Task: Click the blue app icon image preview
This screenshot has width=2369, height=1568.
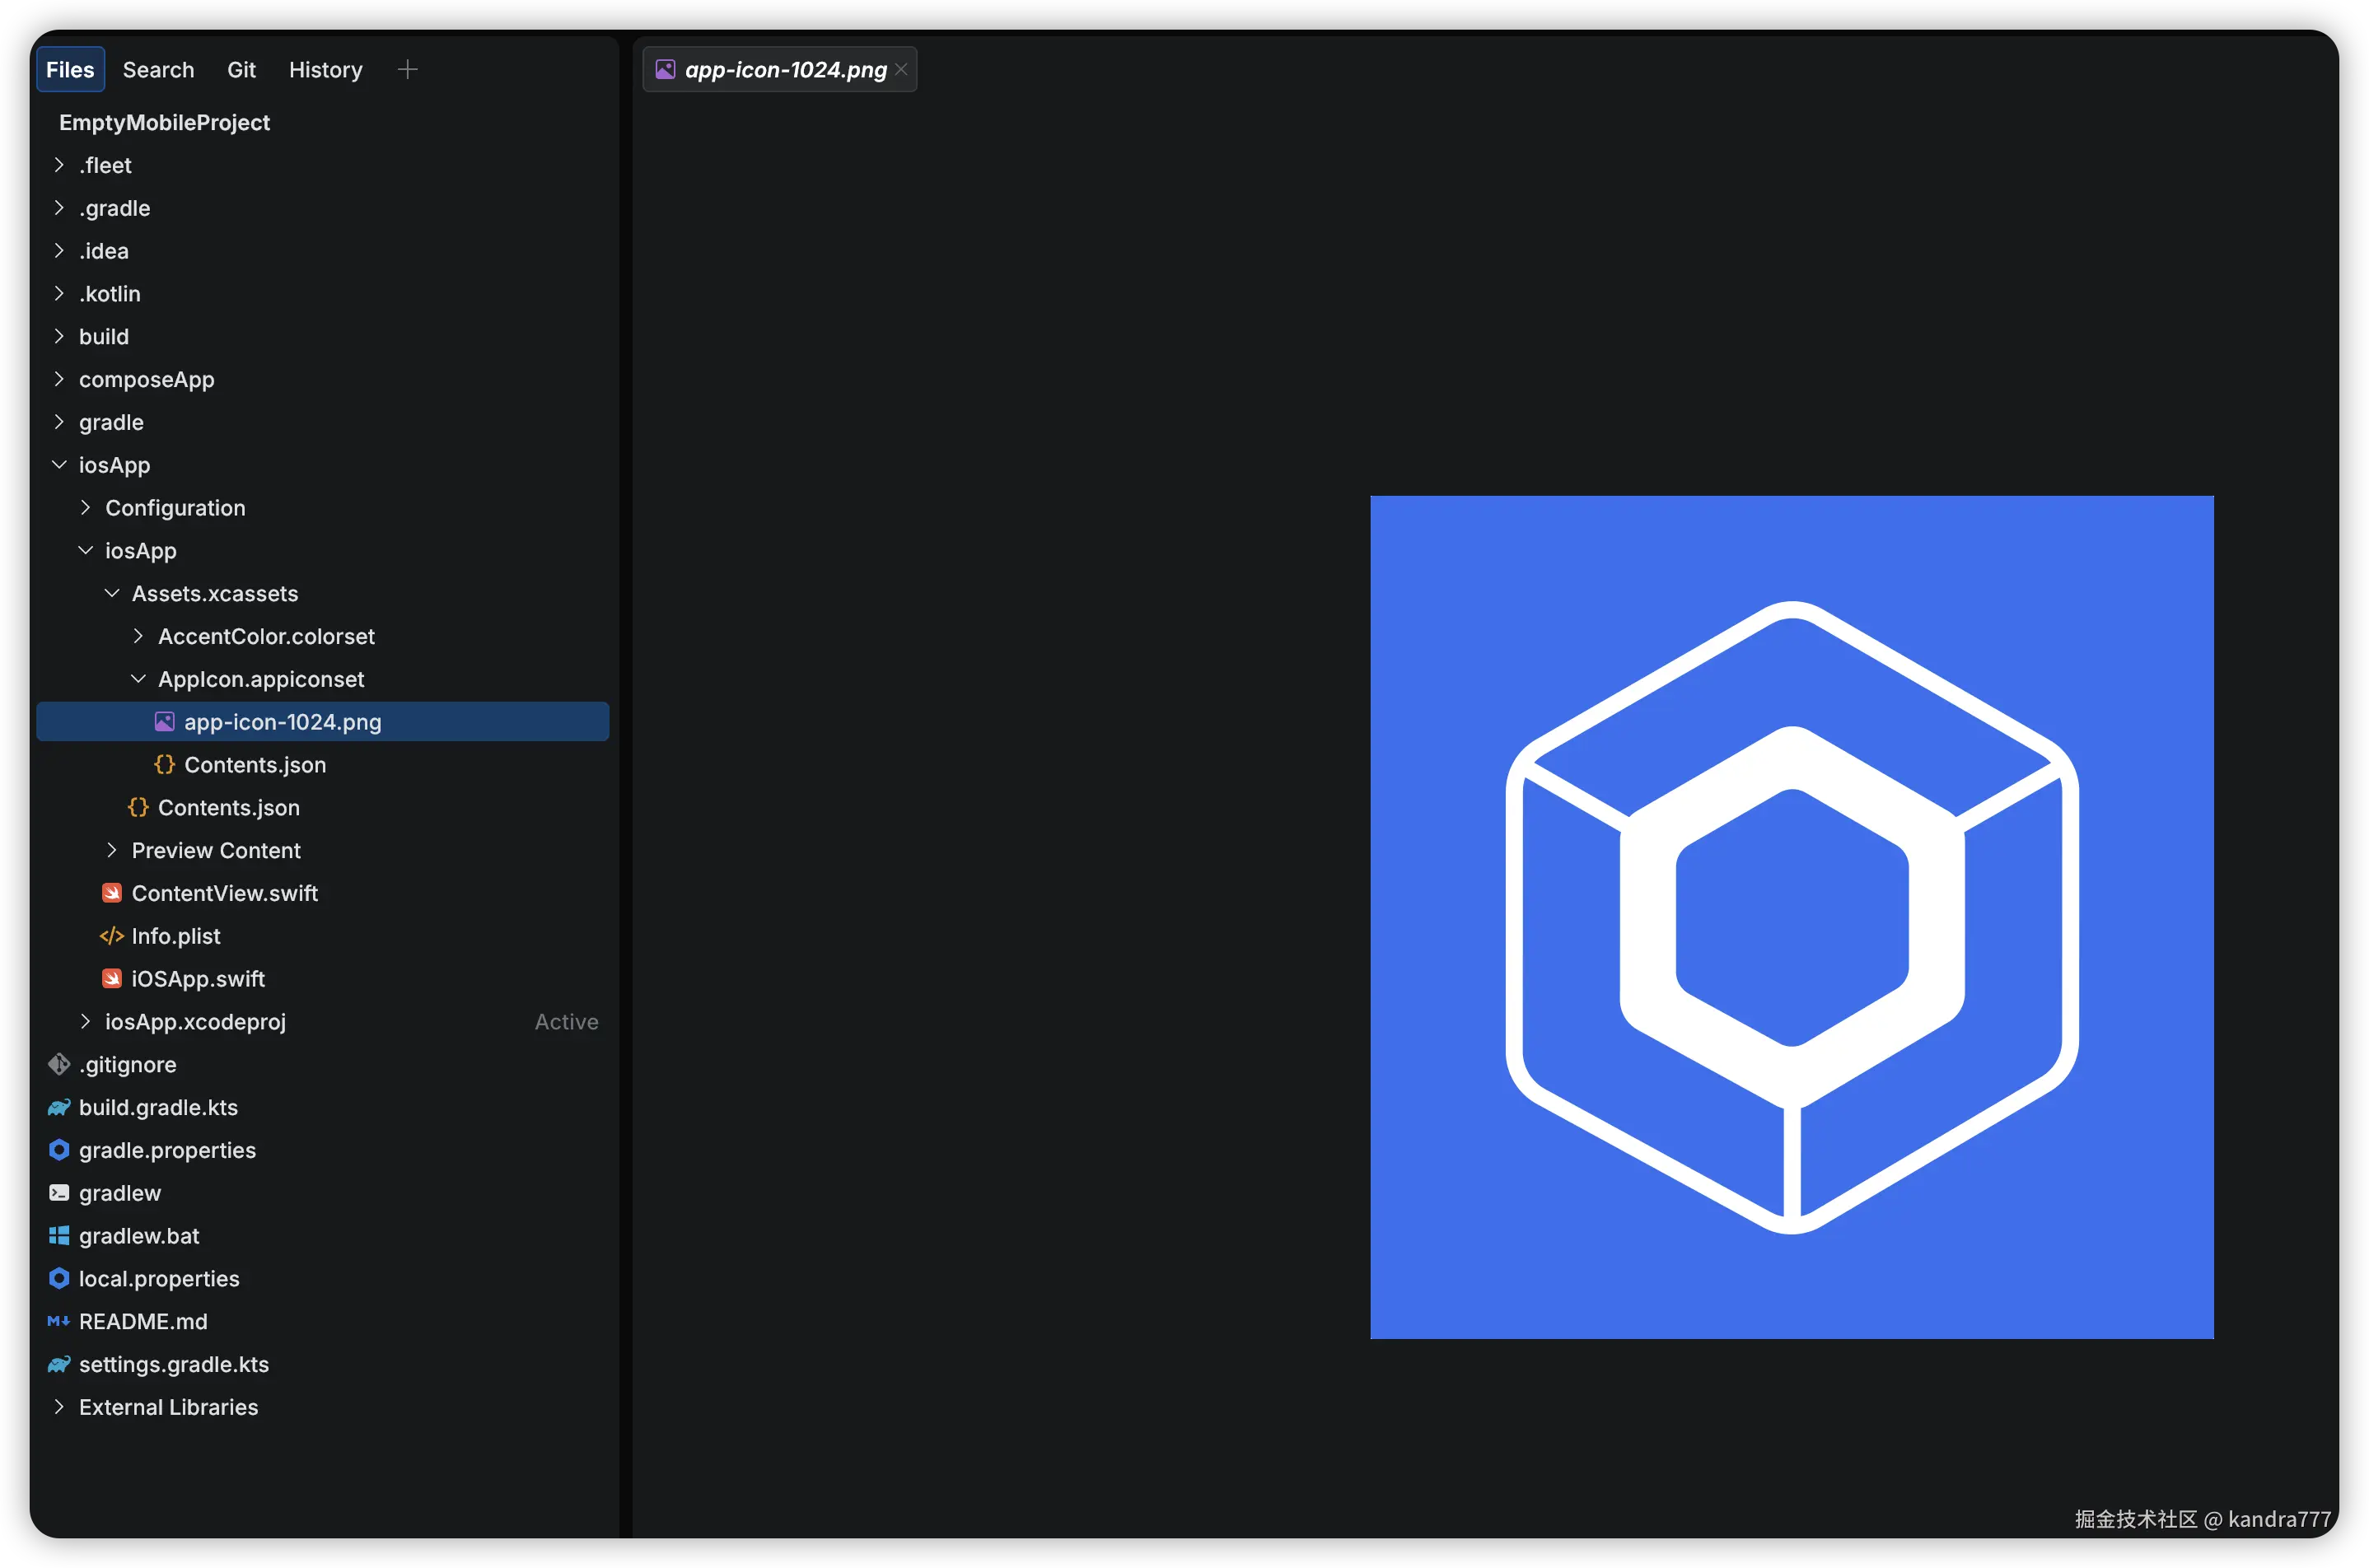Action: [x=1791, y=917]
